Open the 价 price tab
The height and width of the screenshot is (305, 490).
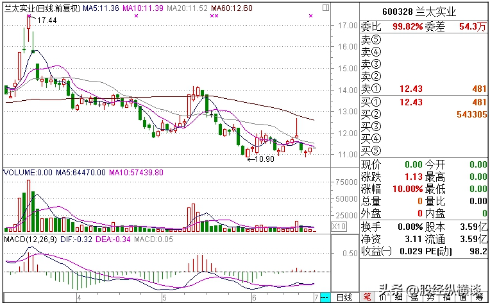(x=383, y=298)
